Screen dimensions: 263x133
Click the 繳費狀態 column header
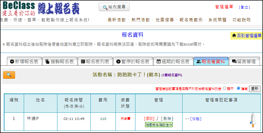coord(125,103)
